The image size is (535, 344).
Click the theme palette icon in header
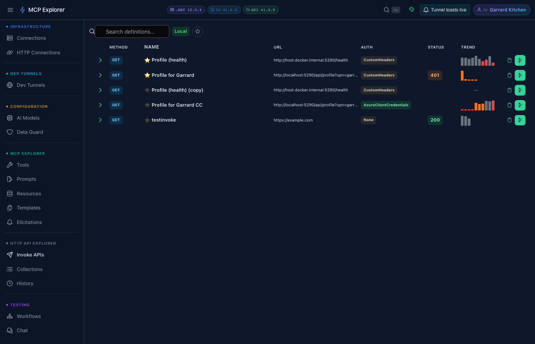click(x=412, y=10)
